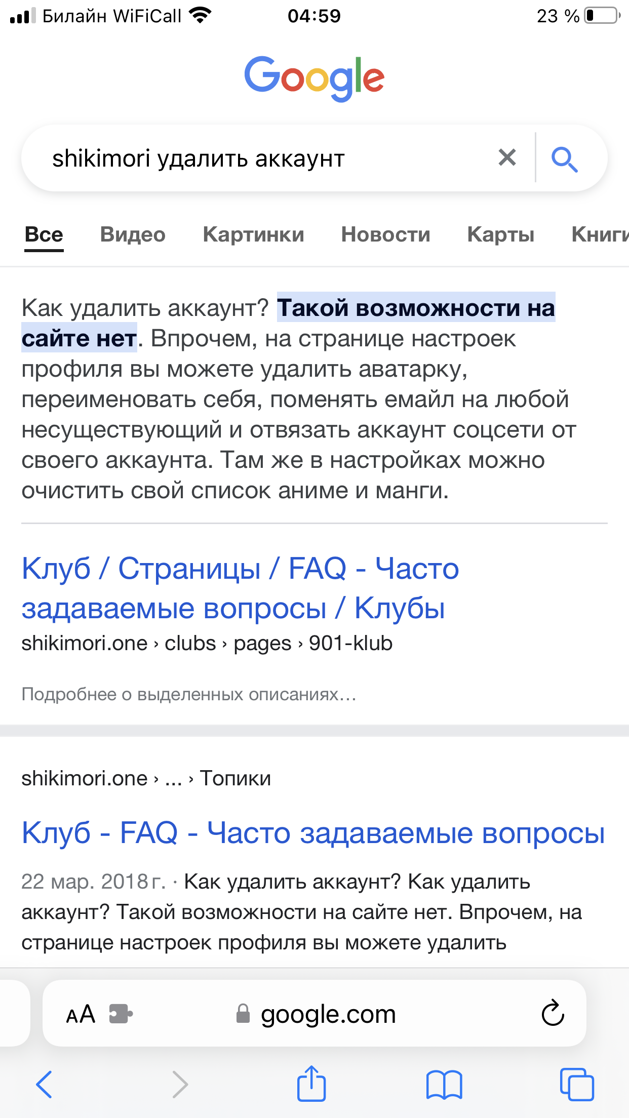This screenshot has height=1118, width=629.
Task: Open Safari bookmarks book icon
Action: pos(444,1084)
